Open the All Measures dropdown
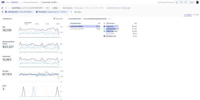The width and height of the screenshot is (200, 100). coord(8,19)
